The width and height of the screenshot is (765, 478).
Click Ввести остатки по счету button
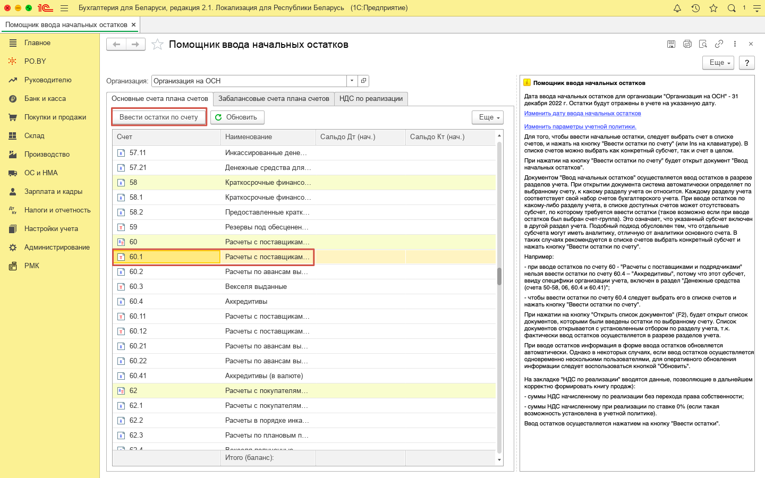pos(159,117)
